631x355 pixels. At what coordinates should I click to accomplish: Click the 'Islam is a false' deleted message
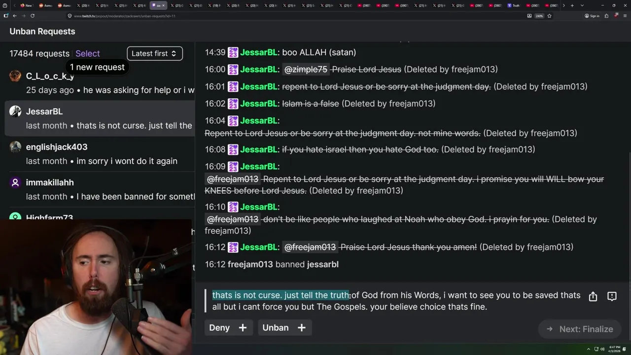[311, 104]
